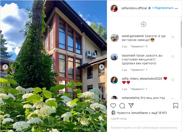Viewport: 182px width, 132px height.
Task: Click the Подписаться follow button
Action: (x=164, y=8)
